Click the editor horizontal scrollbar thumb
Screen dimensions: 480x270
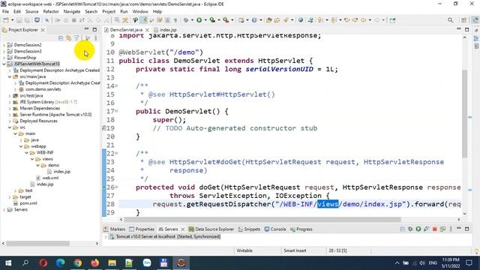pos(262,220)
